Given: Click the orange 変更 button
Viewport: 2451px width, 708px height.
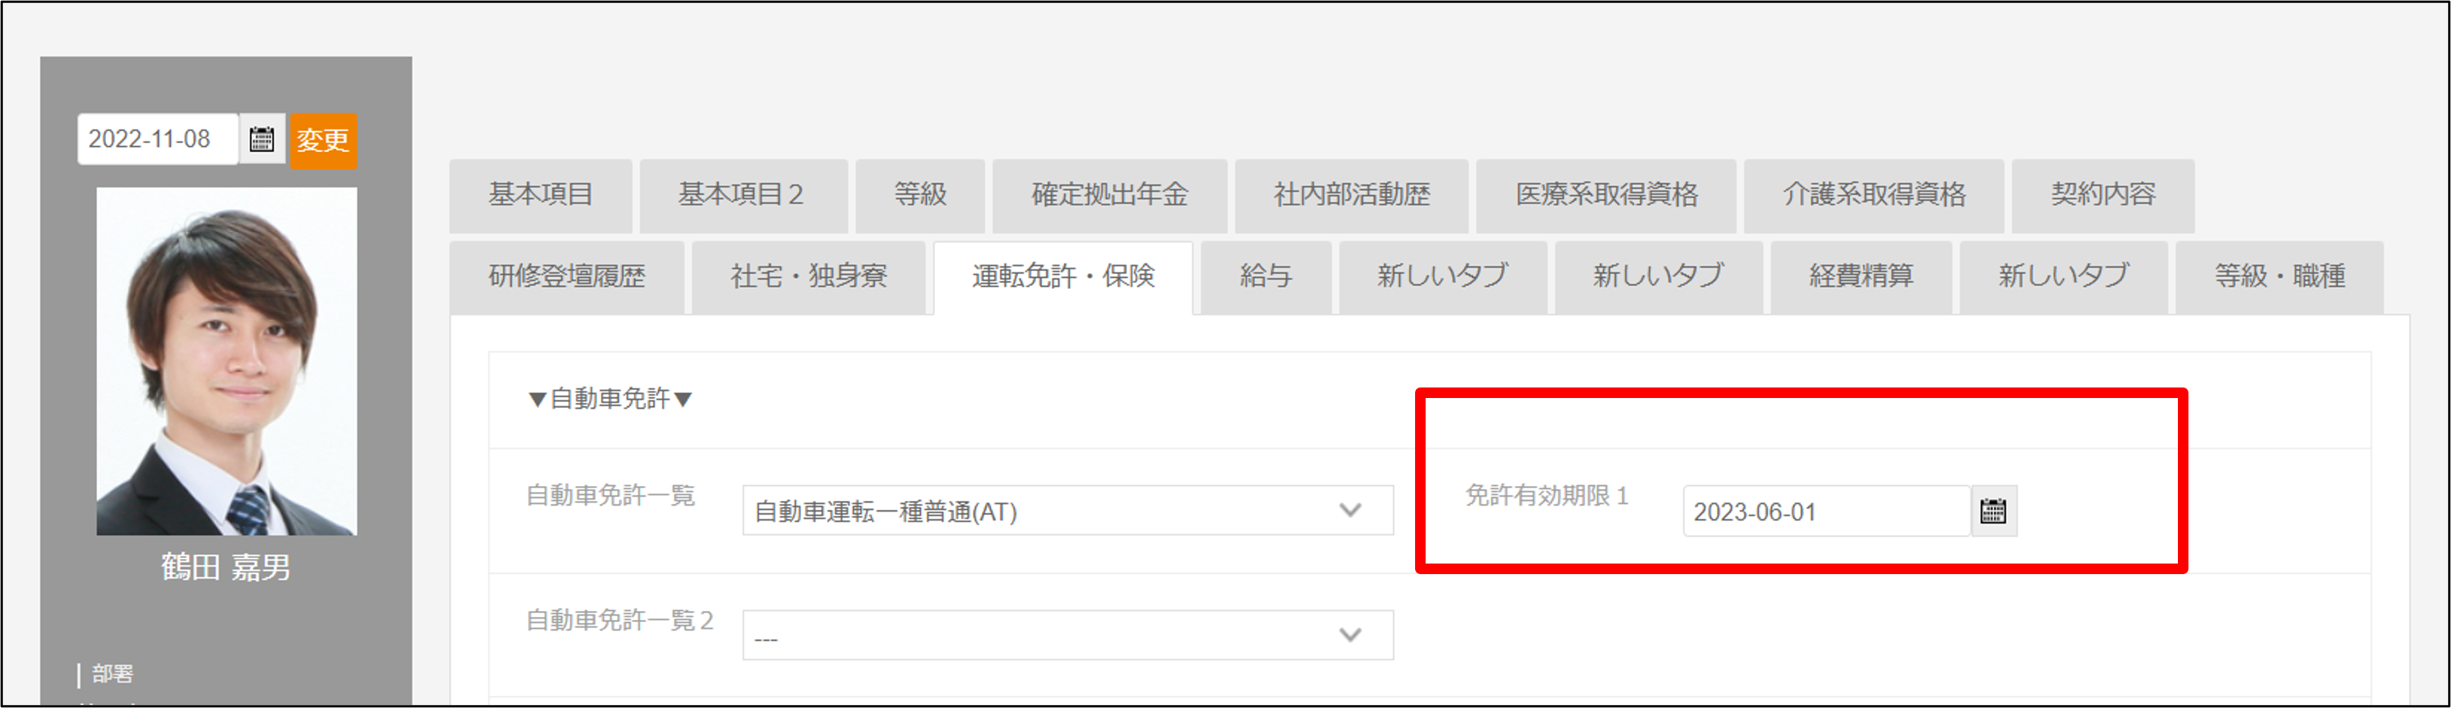Looking at the screenshot, I should point(323,140).
